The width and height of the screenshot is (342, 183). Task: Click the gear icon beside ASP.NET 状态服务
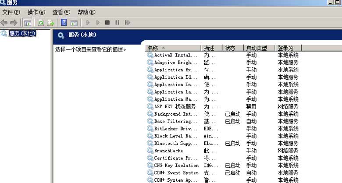point(150,106)
